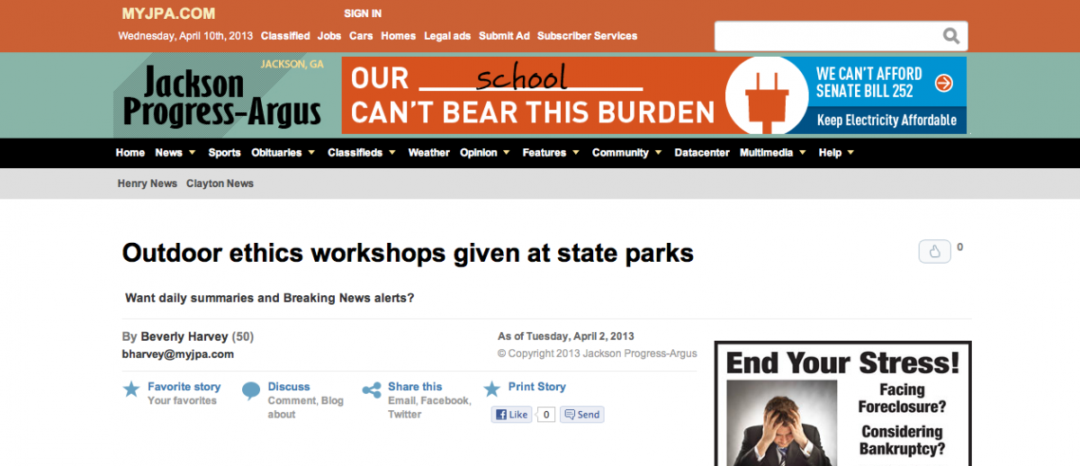Click the search magnifier icon
The width and height of the screenshot is (1080, 466).
pos(950,36)
